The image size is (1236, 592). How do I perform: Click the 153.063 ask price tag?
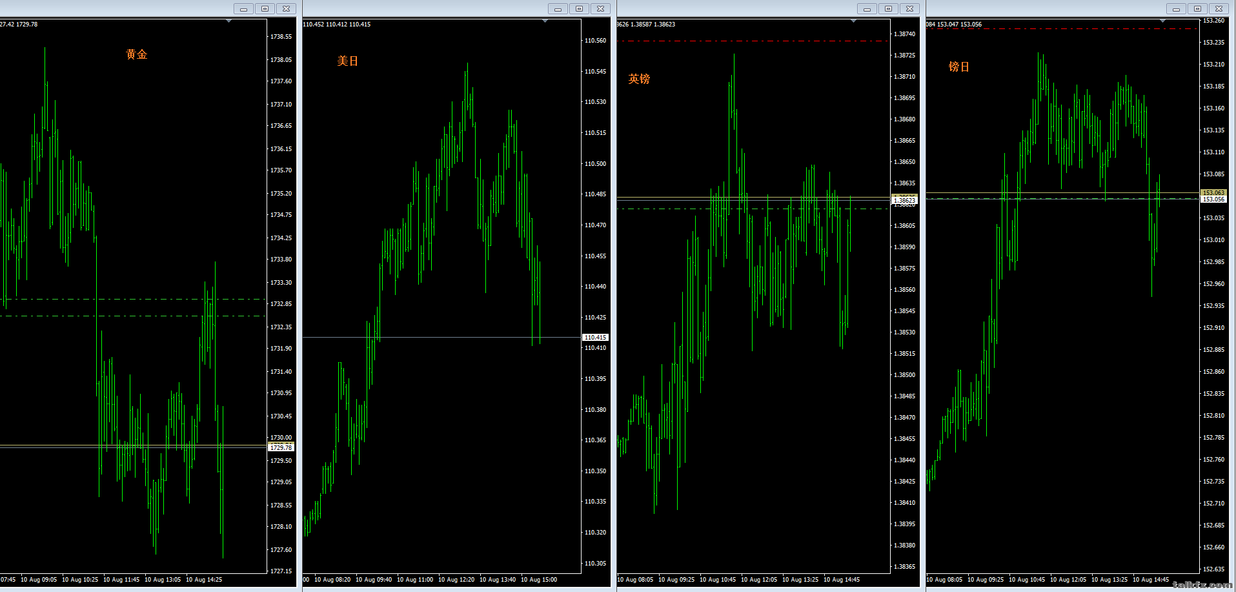1213,192
